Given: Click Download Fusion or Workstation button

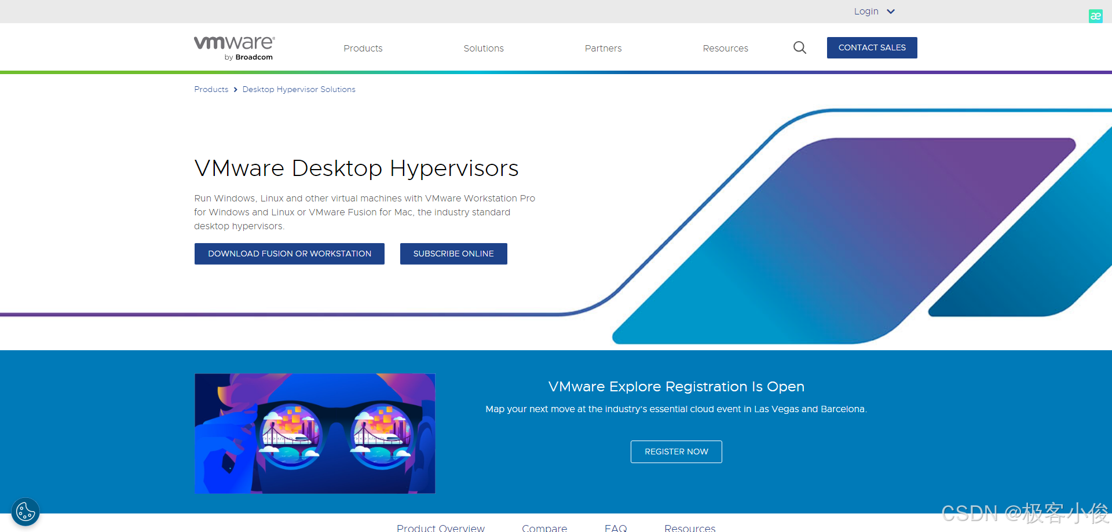Looking at the screenshot, I should [290, 254].
